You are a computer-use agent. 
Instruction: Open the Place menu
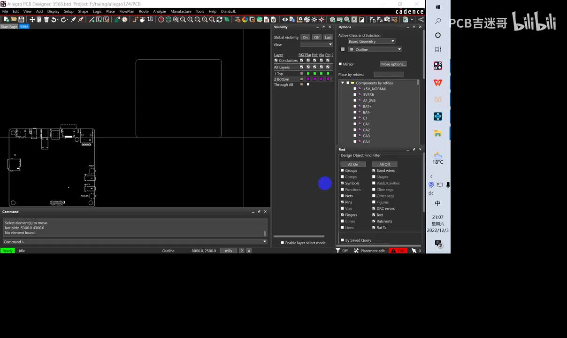pos(110,11)
